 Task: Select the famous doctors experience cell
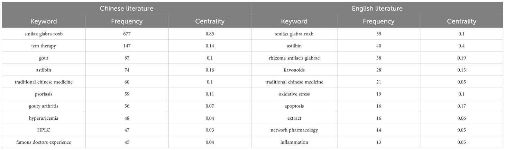click(44, 142)
